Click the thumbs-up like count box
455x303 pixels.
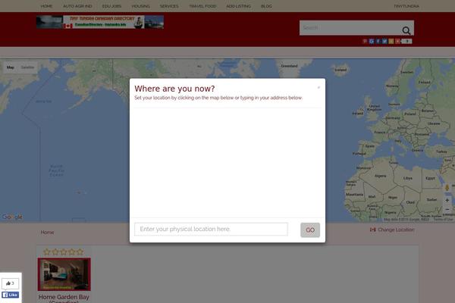point(10,283)
